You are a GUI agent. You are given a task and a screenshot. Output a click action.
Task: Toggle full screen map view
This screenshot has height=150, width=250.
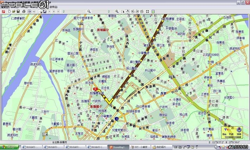[x=148, y=11]
